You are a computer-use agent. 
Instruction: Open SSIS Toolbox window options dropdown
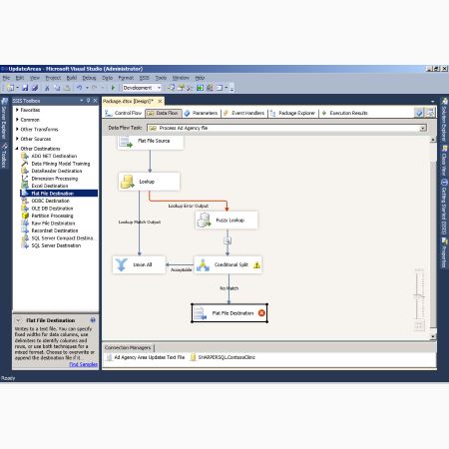(81, 101)
